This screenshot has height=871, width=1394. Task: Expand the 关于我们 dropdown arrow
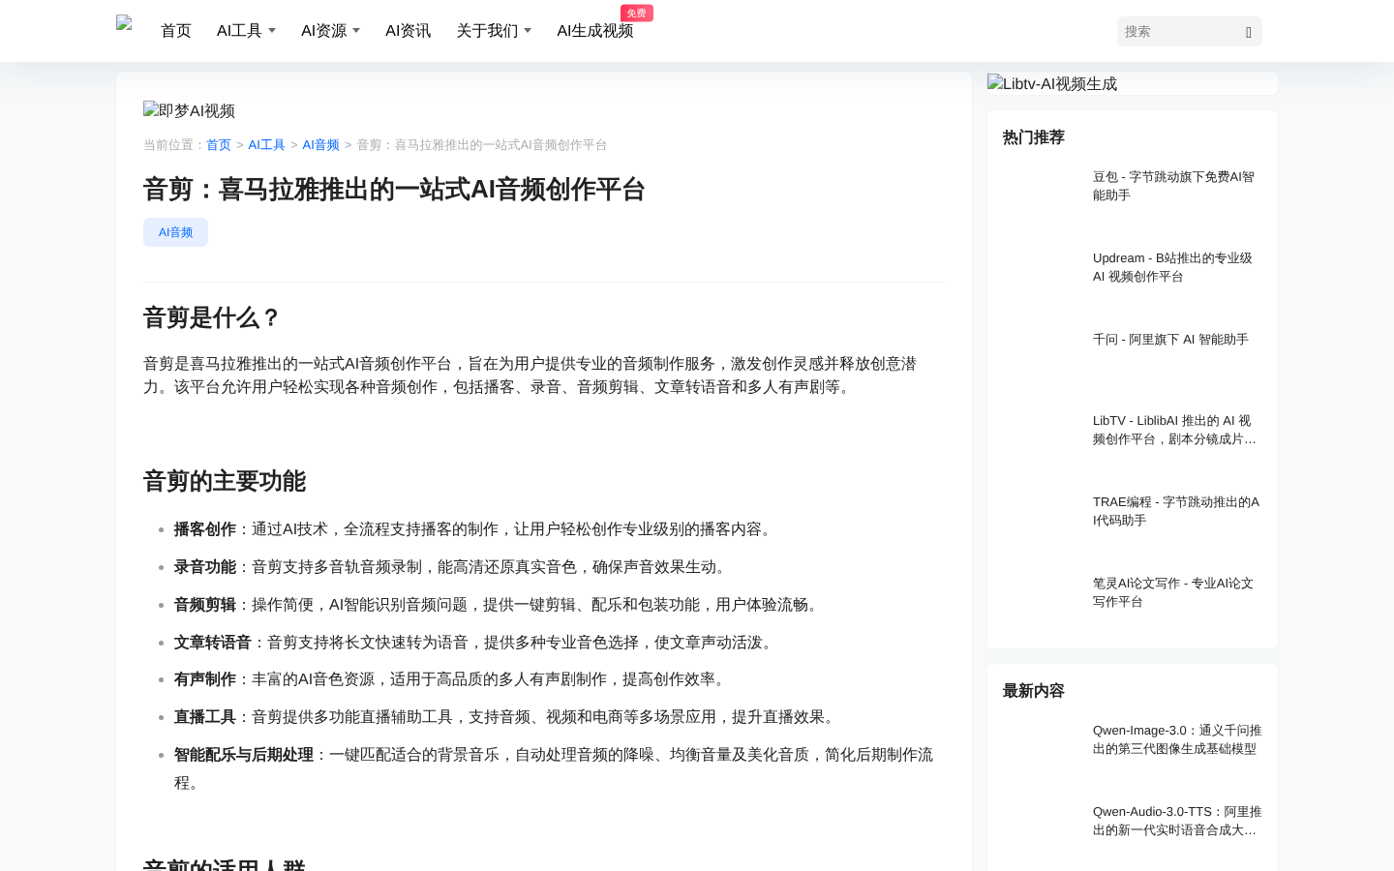[x=528, y=31]
